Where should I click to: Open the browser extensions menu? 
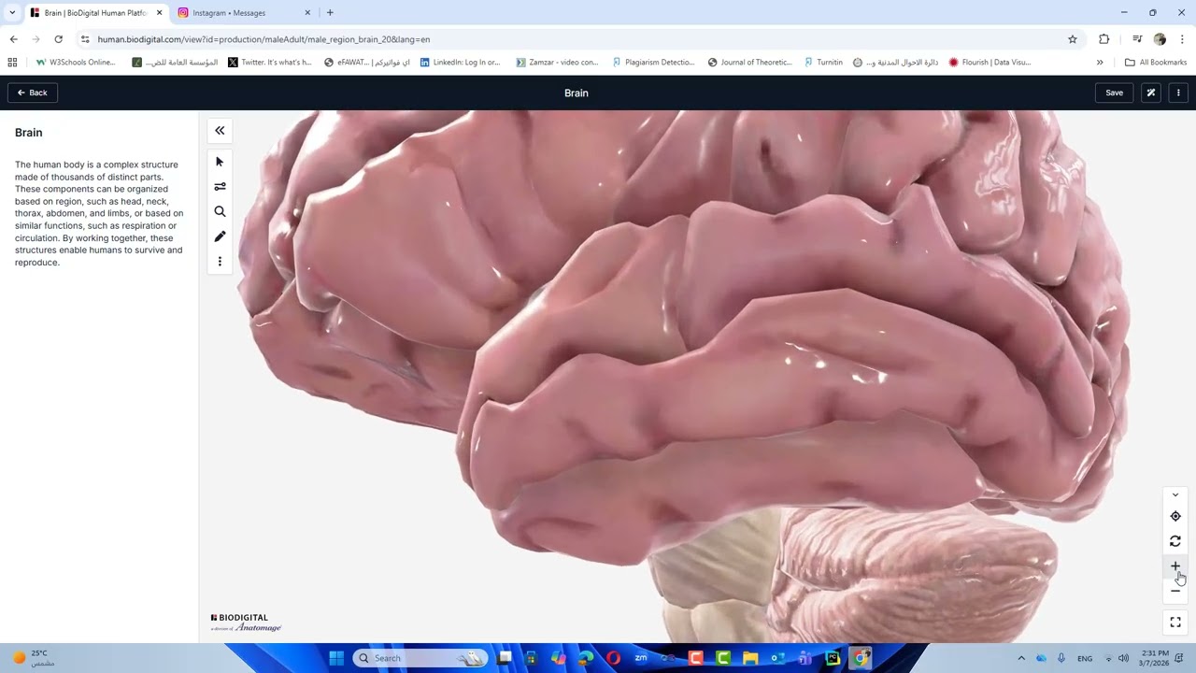[1104, 39]
